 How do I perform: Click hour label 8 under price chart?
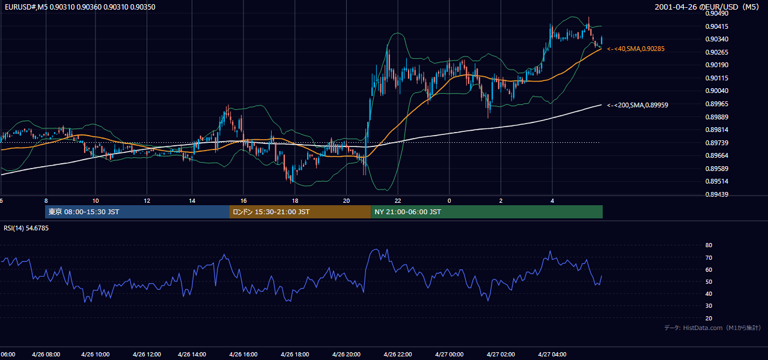tap(46, 200)
